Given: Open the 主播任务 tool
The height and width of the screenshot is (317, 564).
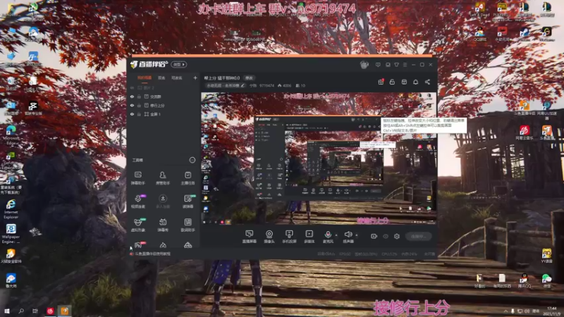Looking at the screenshot, I should [188, 178].
